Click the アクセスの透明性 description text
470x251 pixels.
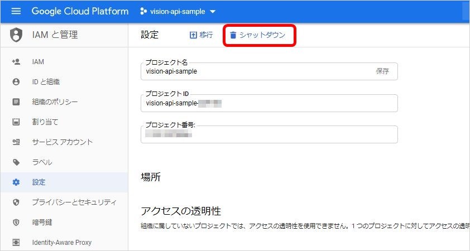tap(305, 226)
